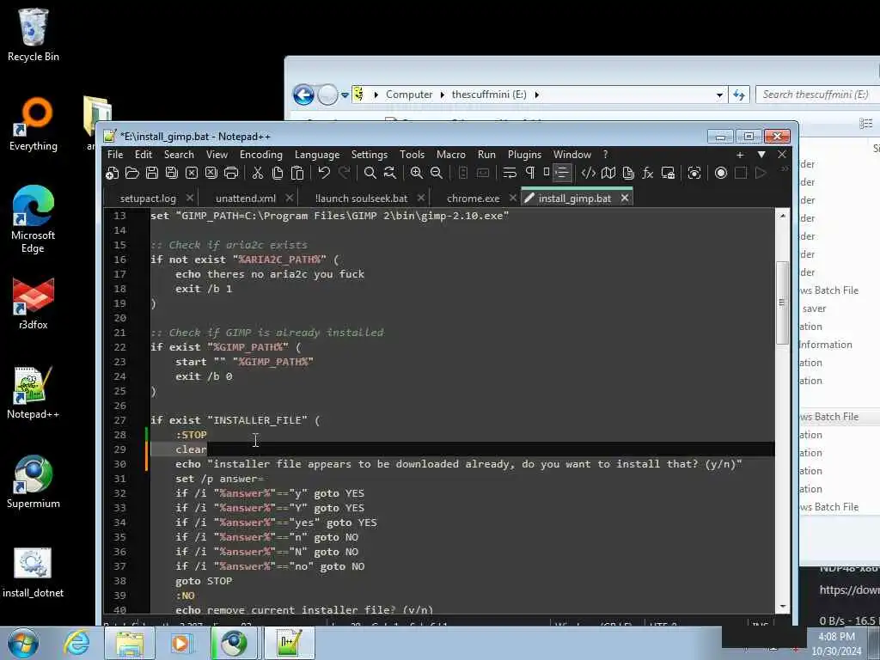Viewport: 880px width, 660px height.
Task: Click scrollbar up arrow in editor
Action: coord(783,216)
